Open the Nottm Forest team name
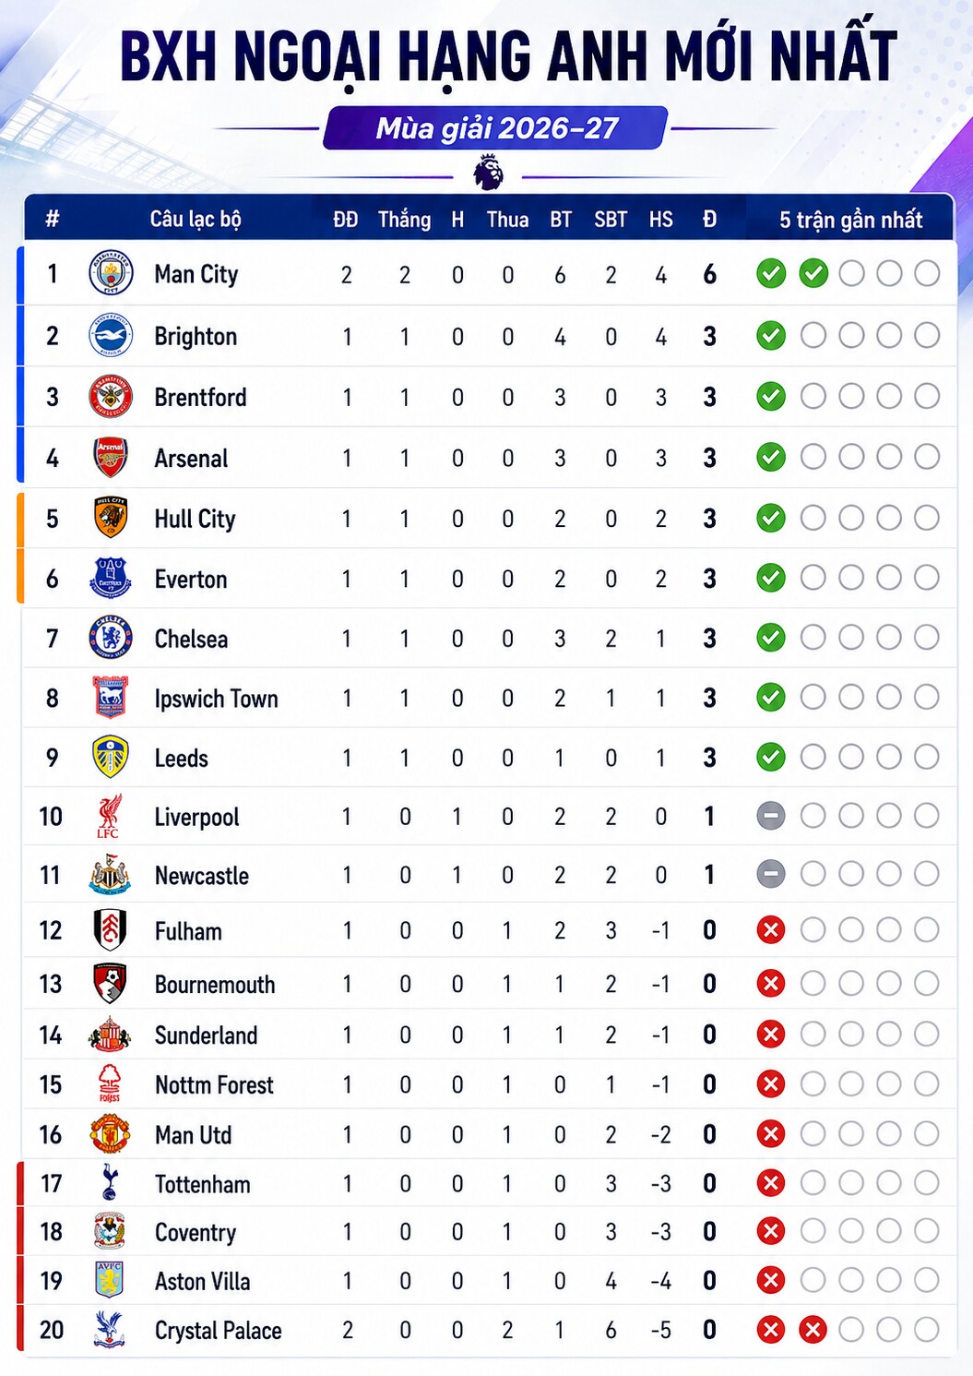 coord(214,1084)
